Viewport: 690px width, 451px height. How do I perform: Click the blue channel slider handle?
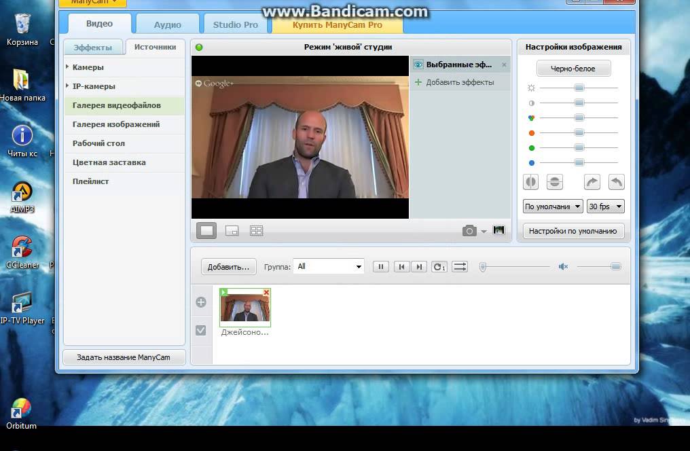pyautogui.click(x=579, y=163)
